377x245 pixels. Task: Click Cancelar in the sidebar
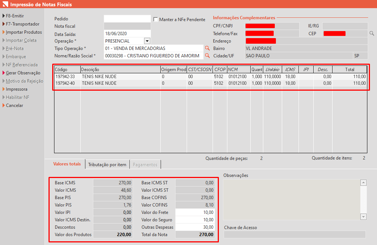coord(14,105)
